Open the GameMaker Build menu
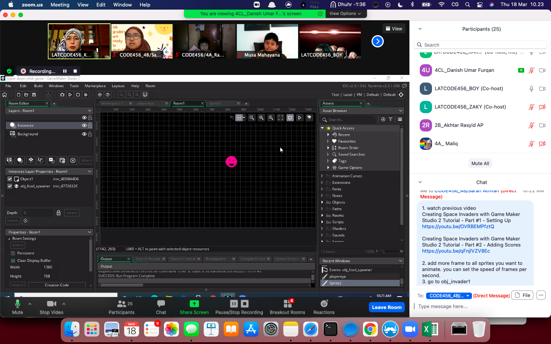 (x=38, y=86)
